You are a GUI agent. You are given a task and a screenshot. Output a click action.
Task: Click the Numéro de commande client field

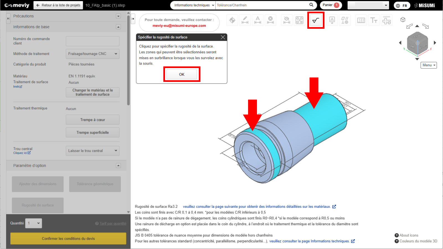tap(92, 41)
